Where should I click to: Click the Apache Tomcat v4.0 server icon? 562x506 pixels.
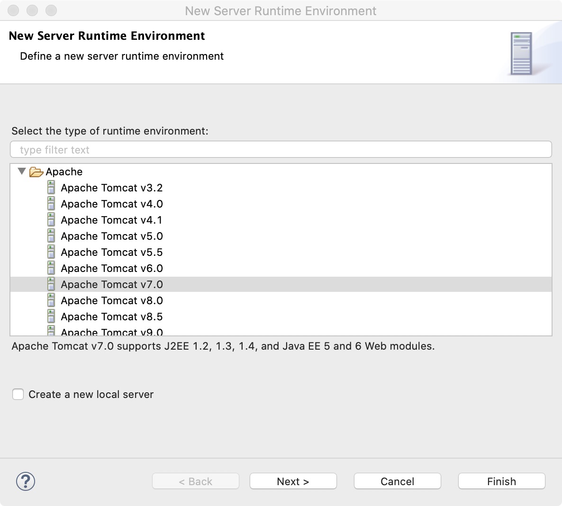coord(51,204)
